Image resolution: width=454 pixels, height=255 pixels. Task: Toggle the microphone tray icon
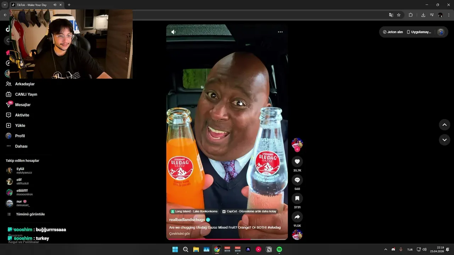401,250
